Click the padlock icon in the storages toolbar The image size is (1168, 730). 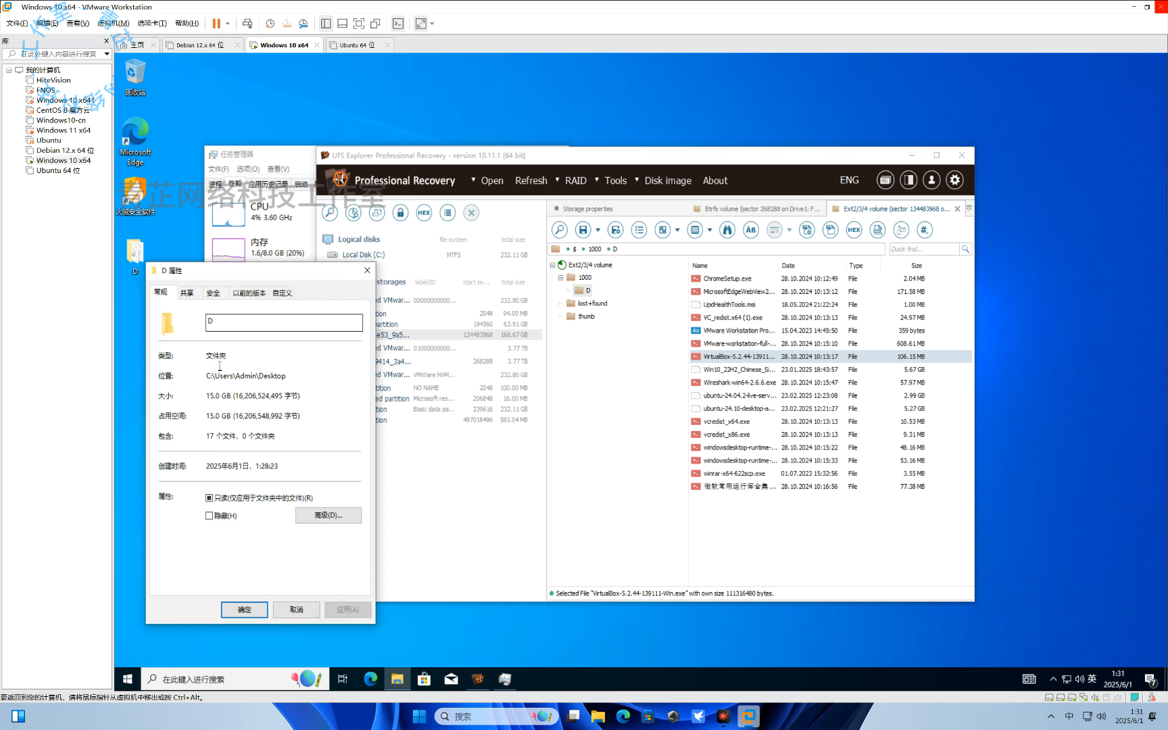pyautogui.click(x=400, y=213)
